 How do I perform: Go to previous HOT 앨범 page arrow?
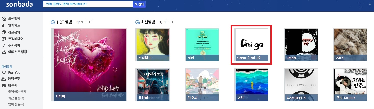coord(86,22)
